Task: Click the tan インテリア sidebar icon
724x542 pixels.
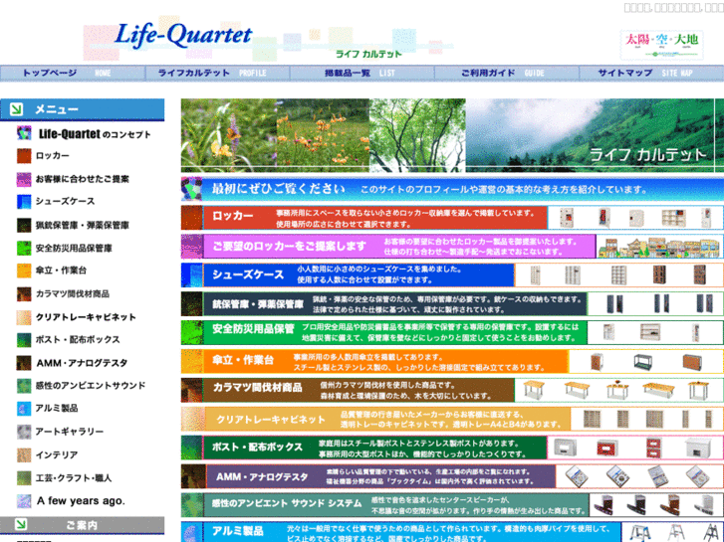Action: 24,455
